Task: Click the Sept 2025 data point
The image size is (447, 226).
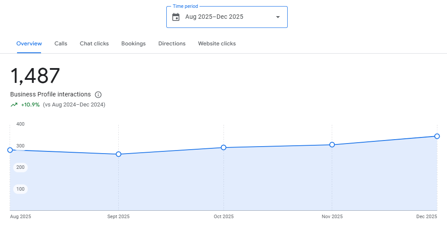Action: tap(119, 154)
